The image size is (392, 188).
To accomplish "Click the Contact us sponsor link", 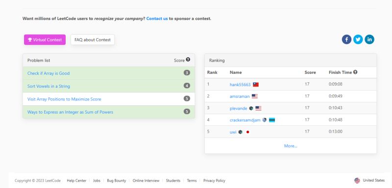I will pos(157,19).
